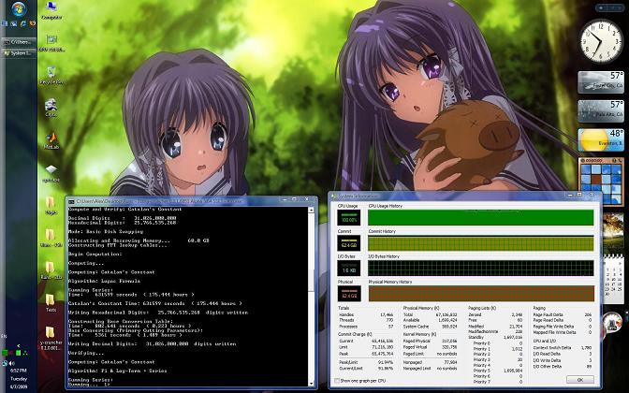Open the 48° weather gadget
Image resolution: width=629 pixels, height=393 pixels.
click(599, 140)
